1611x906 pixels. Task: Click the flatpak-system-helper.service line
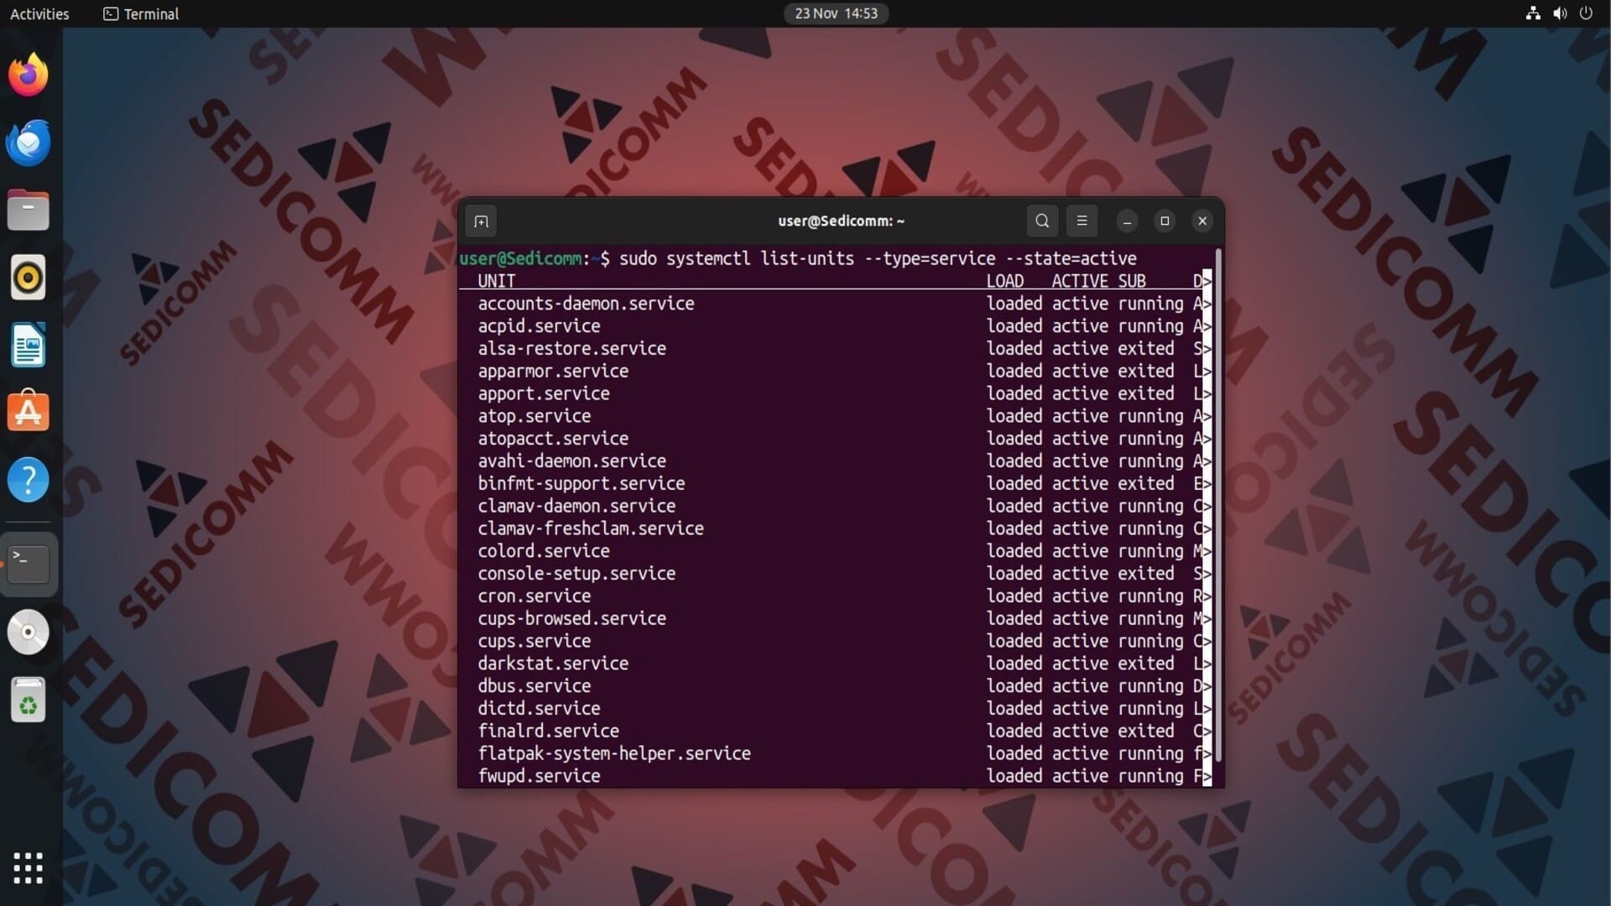click(x=614, y=753)
